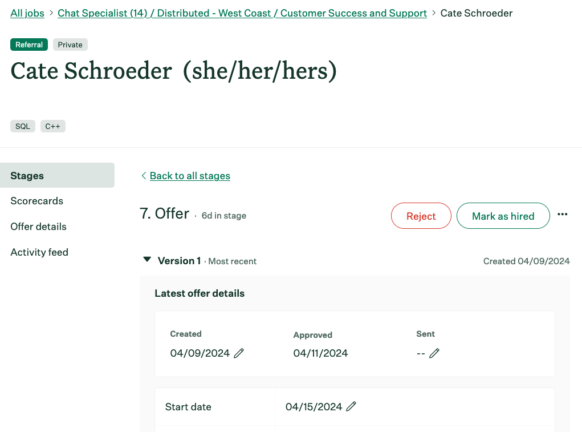Open the All jobs breadcrumb link
582x432 pixels.
tap(27, 13)
